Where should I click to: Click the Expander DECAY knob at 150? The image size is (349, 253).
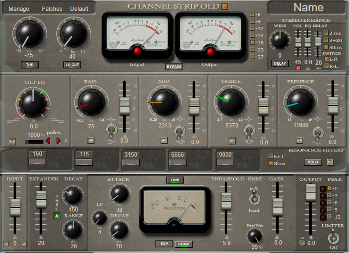(x=73, y=196)
